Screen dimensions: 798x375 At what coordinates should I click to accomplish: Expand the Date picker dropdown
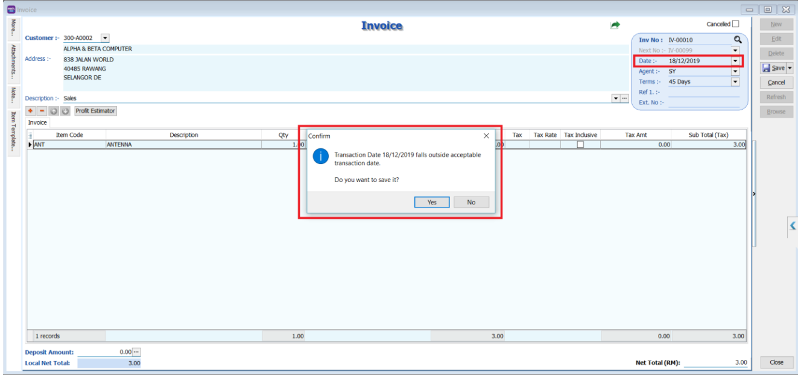coord(735,61)
